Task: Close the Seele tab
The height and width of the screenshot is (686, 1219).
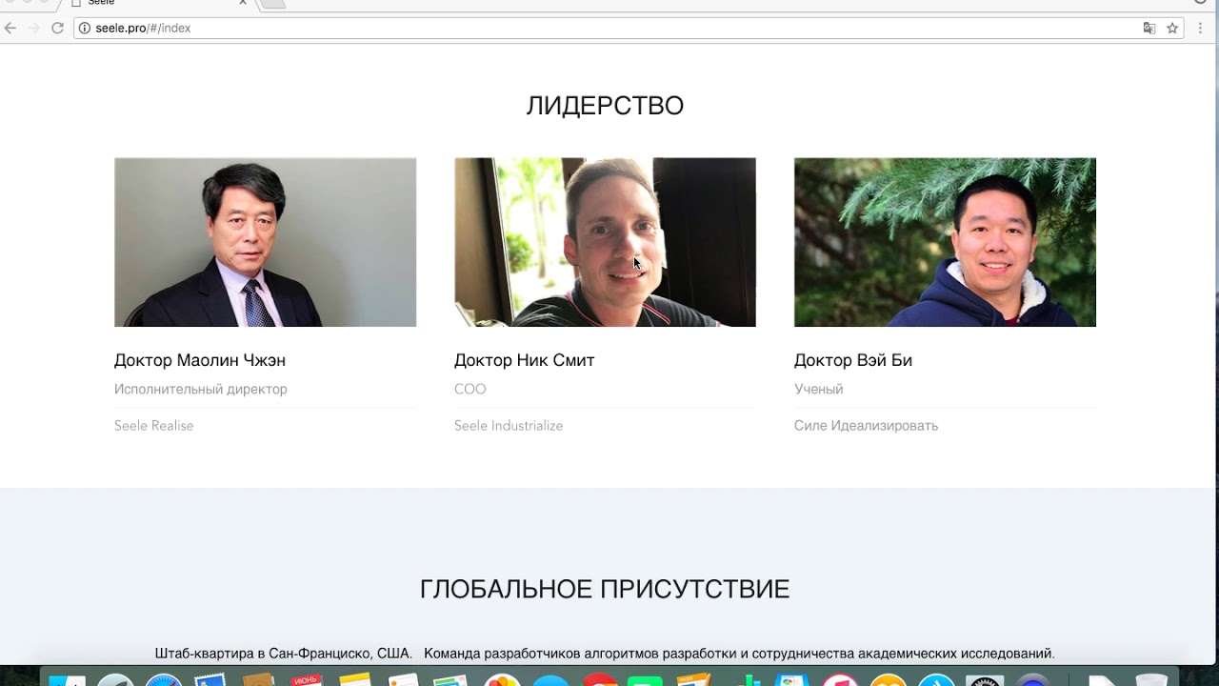Action: point(243,3)
